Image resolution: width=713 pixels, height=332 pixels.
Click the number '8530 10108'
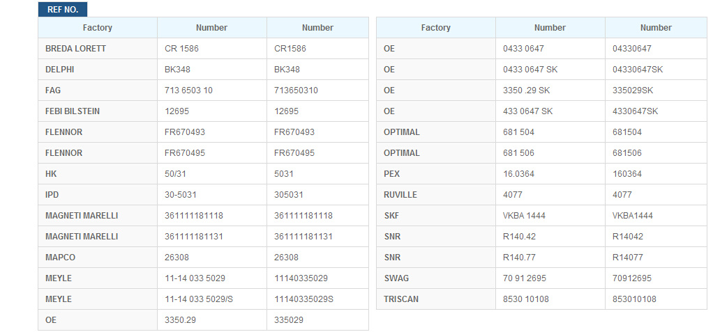click(526, 299)
